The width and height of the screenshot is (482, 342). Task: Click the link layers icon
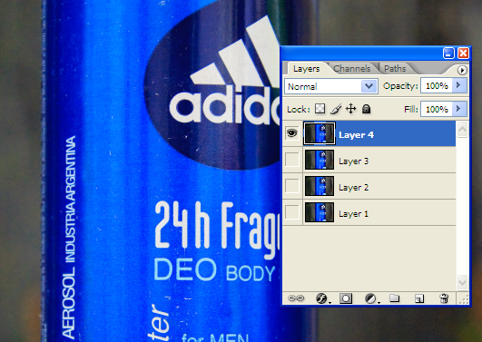click(296, 298)
